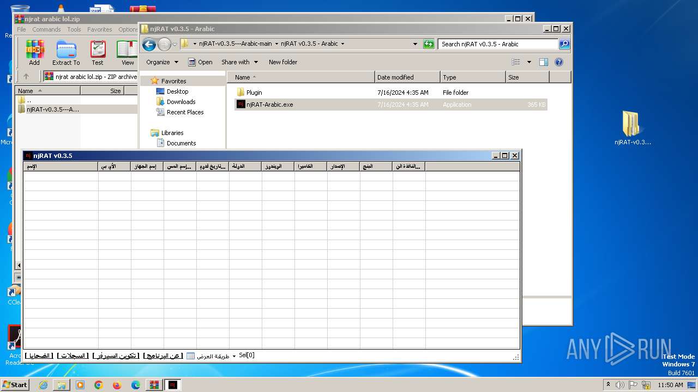
Task: Switch to njRAT taskbar button
Action: [173, 385]
